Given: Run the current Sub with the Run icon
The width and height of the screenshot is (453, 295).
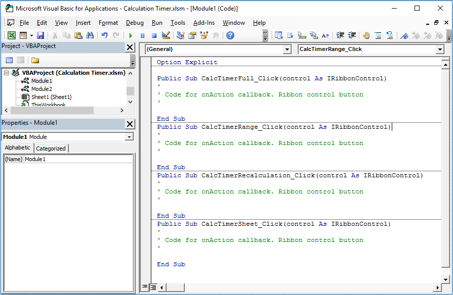Looking at the screenshot, I should coord(130,35).
